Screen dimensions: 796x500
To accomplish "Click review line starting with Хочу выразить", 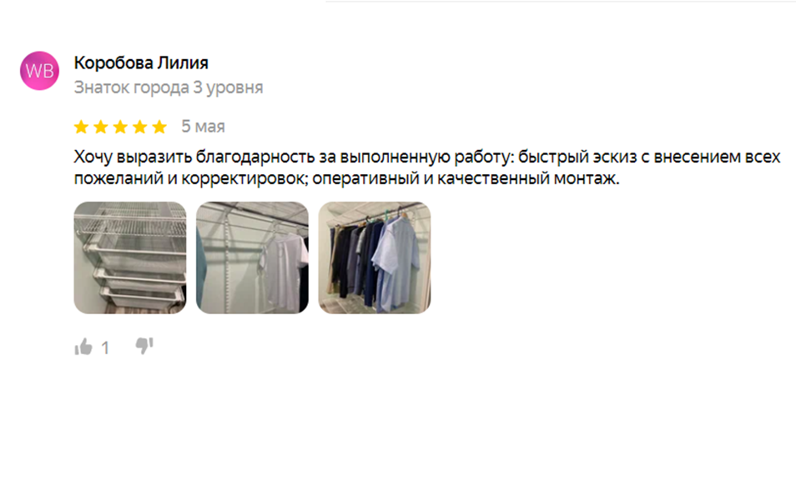I will [427, 157].
